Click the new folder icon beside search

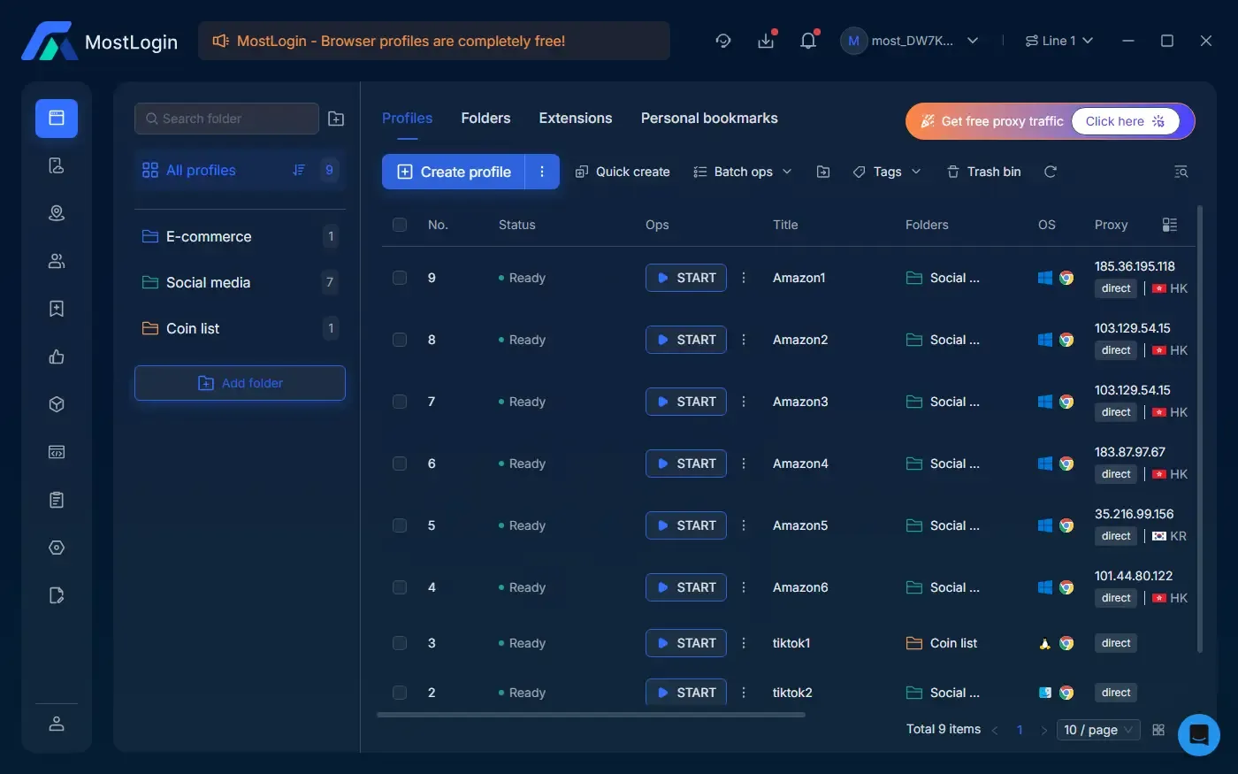point(336,119)
